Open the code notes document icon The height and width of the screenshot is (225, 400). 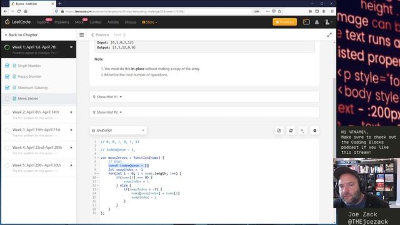[x=279, y=131]
